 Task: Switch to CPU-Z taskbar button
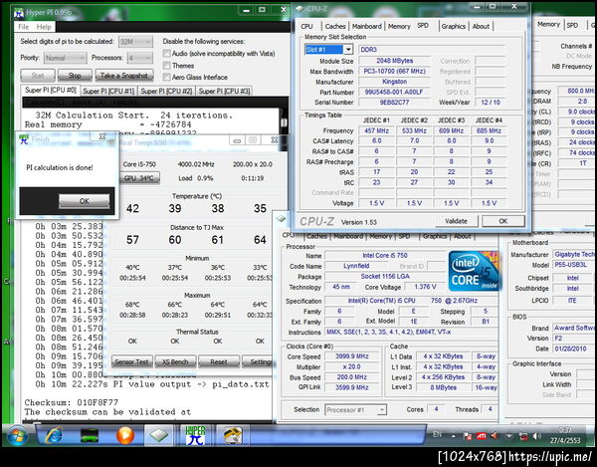coord(159,435)
